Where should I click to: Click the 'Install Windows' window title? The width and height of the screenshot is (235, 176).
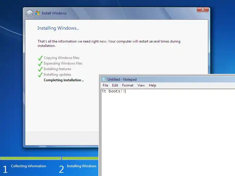pos(54,13)
